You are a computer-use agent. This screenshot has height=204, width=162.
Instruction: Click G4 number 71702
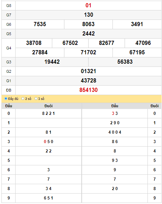tap(88, 53)
